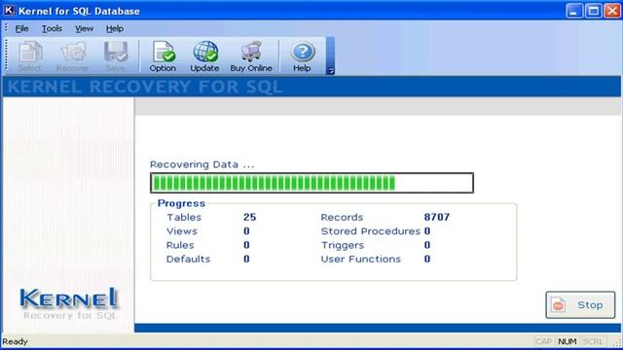Click the CAP indicator in status bar
623x350 pixels.
pos(543,341)
